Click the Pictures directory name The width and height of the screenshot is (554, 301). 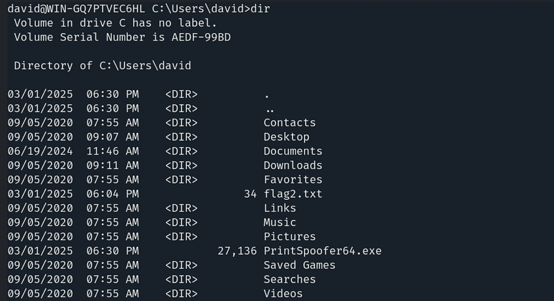pos(289,236)
